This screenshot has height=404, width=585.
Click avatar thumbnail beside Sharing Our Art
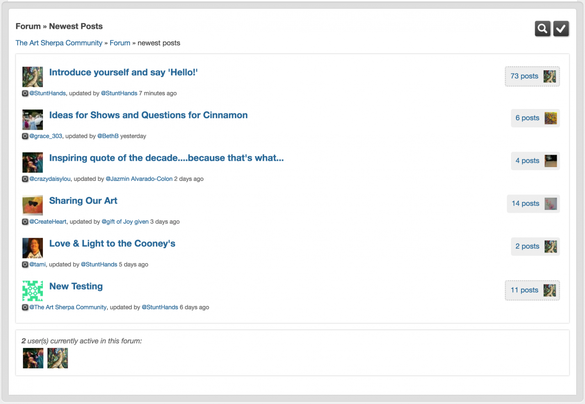tap(32, 205)
